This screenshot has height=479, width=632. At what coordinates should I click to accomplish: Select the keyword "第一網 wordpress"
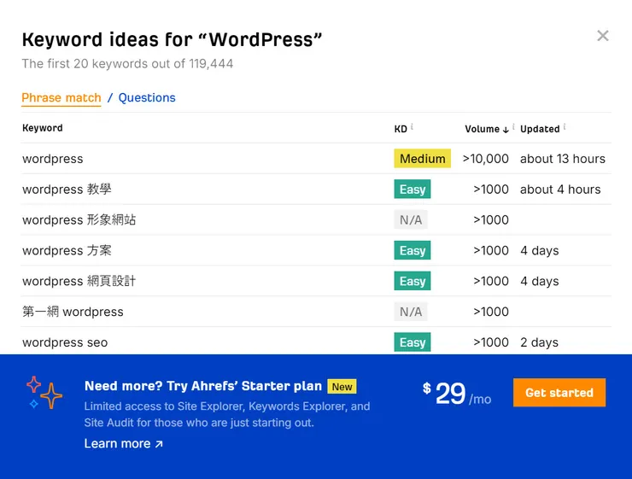pos(73,312)
